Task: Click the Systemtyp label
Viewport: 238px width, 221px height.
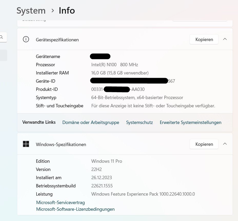Action: point(46,98)
